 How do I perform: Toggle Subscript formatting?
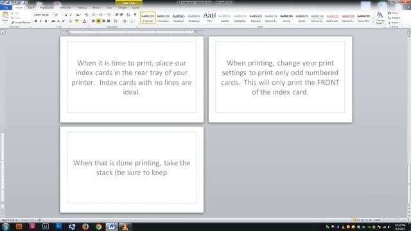click(x=58, y=21)
